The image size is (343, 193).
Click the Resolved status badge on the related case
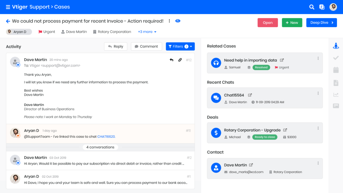click(x=261, y=67)
